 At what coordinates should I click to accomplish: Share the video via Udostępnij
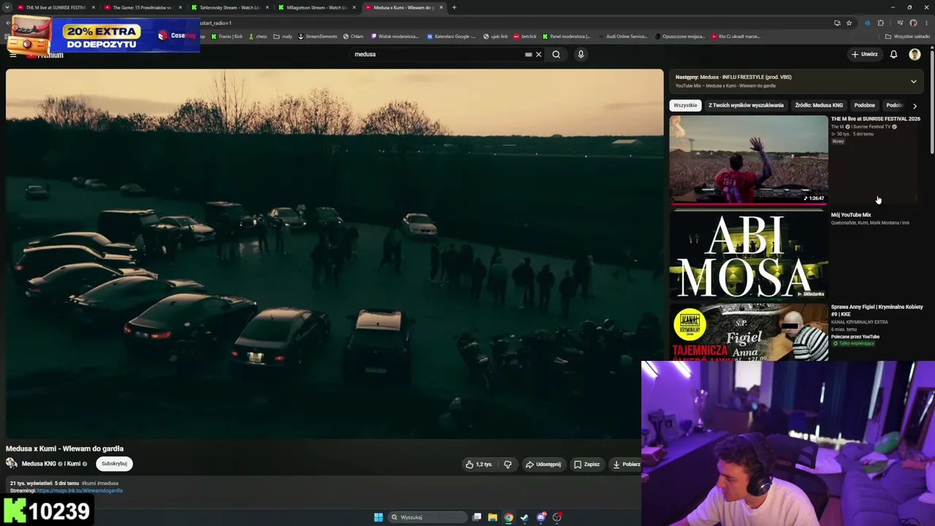(x=543, y=464)
